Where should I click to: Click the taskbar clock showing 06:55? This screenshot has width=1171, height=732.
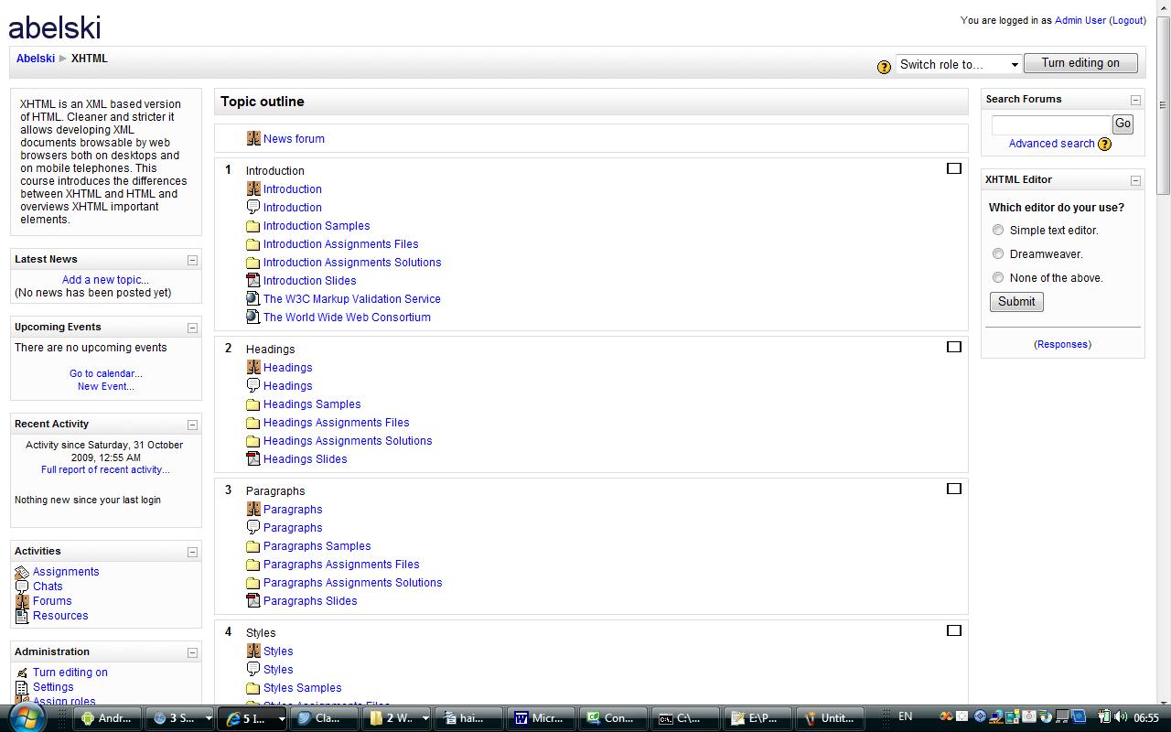[x=1146, y=717]
